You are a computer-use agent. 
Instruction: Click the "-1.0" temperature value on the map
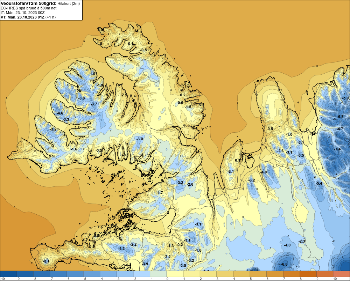point(289,134)
